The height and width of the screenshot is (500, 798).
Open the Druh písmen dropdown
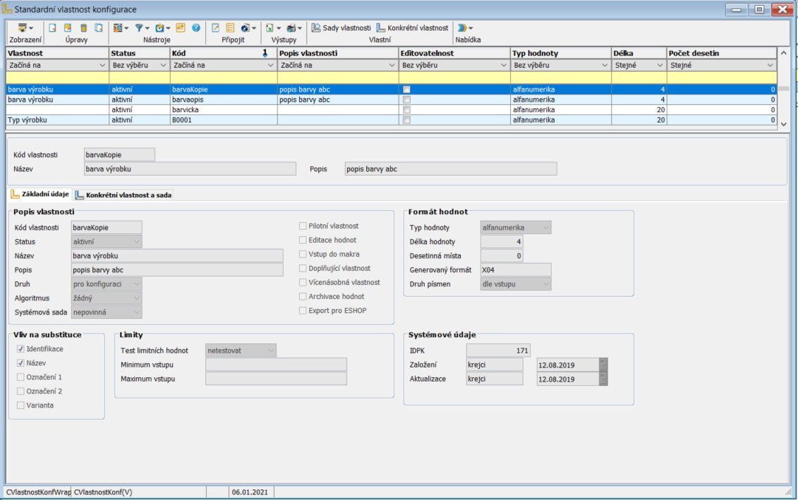[x=545, y=284]
